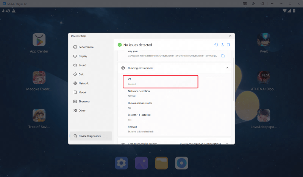Select Device Diagnostics in the sidebar
Viewport: 303px width, 177px height.
click(89, 136)
